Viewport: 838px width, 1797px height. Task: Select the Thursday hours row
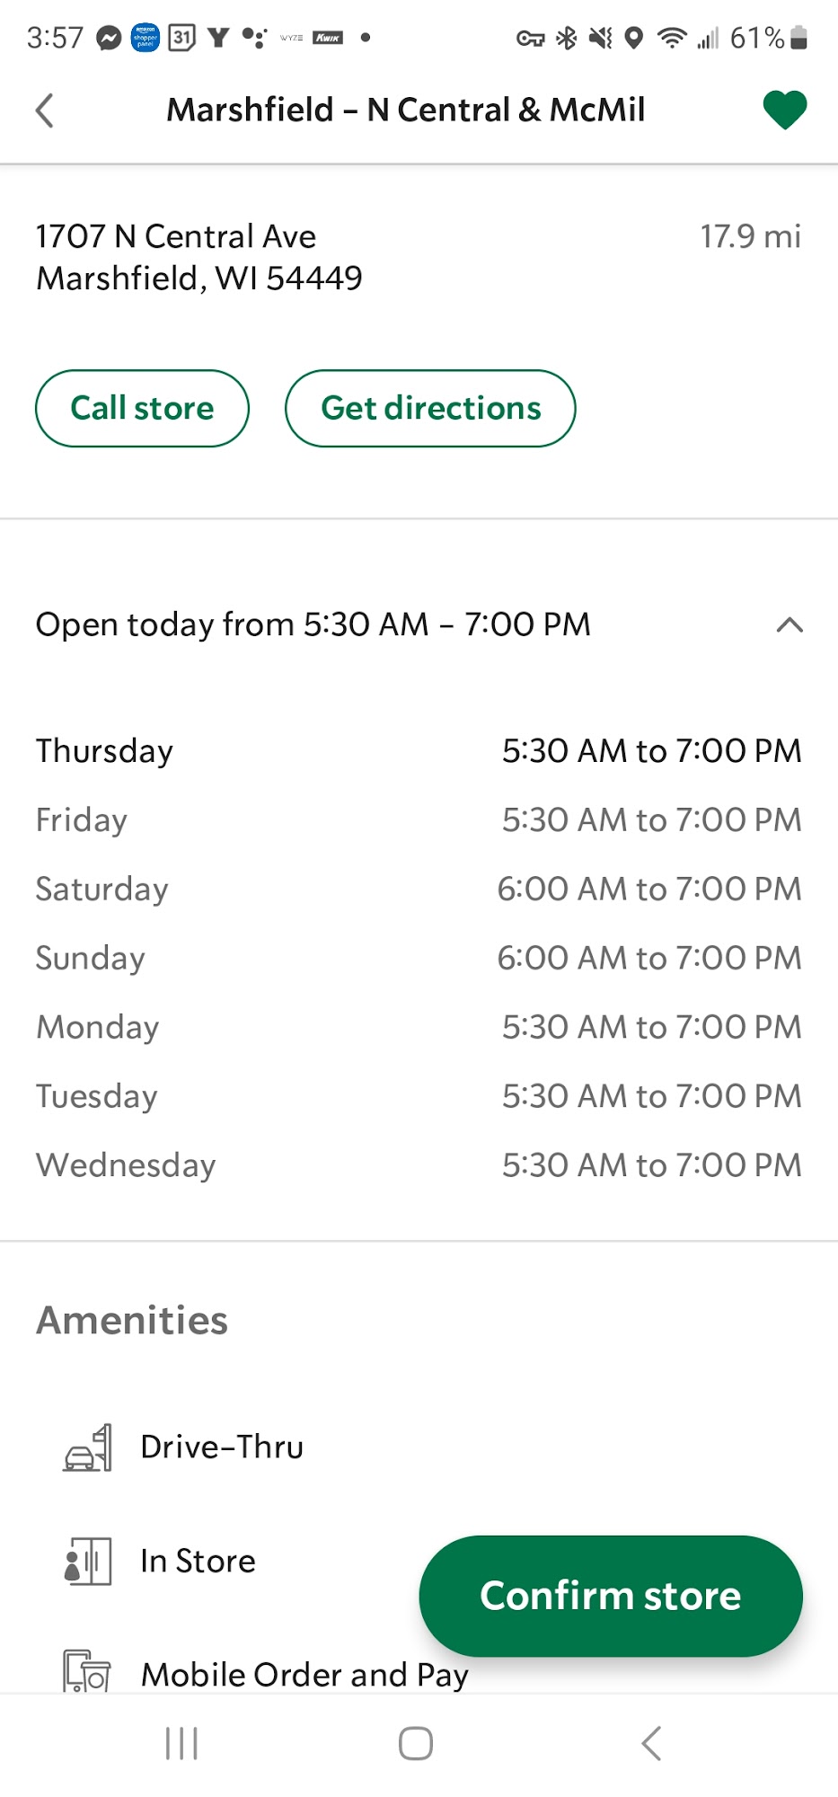[419, 751]
